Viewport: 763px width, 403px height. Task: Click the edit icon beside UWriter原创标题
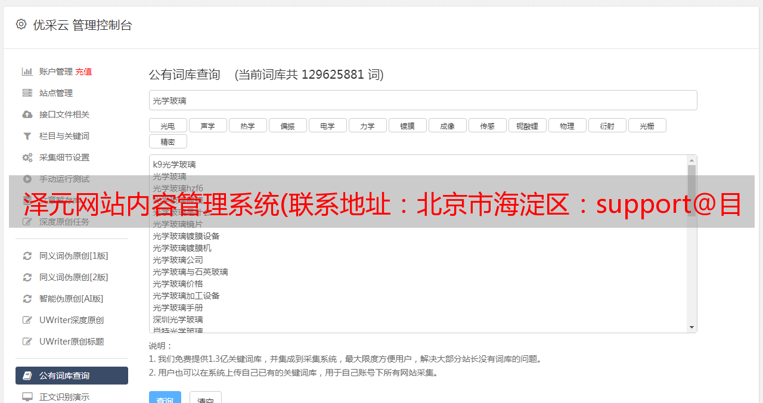[x=27, y=342]
